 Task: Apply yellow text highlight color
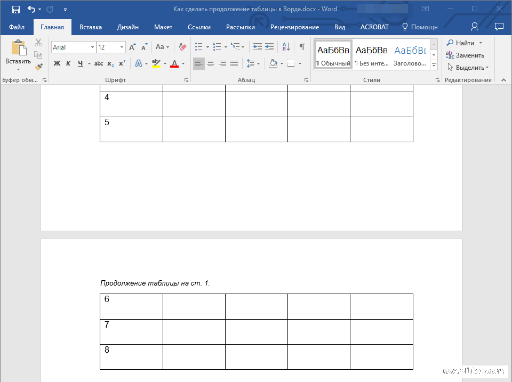[156, 63]
